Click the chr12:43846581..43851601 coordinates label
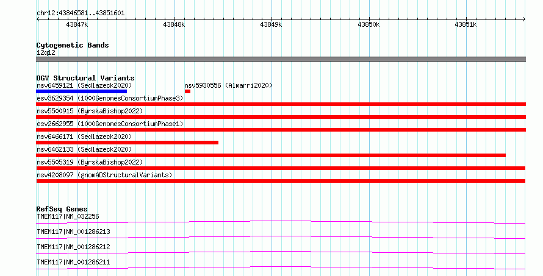The height and width of the screenshot is (276, 543). point(81,13)
